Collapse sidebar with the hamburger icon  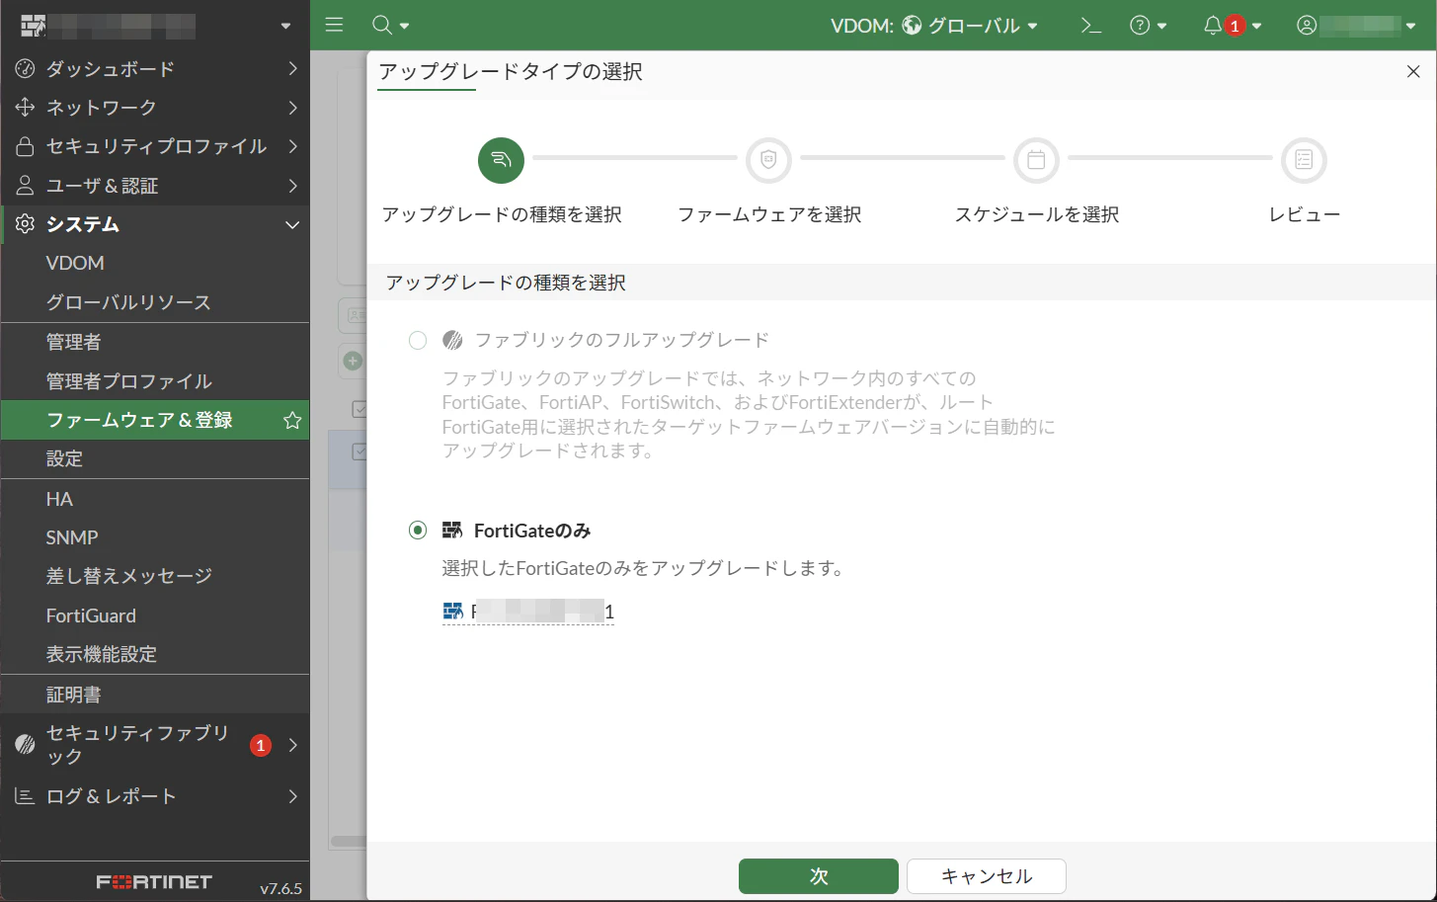(x=334, y=25)
